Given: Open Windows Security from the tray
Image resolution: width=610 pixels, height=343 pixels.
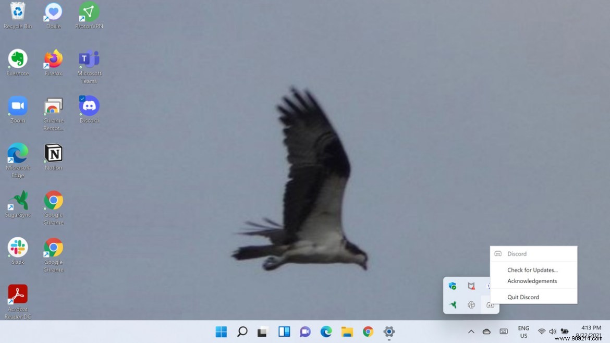Looking at the screenshot, I should click(453, 286).
